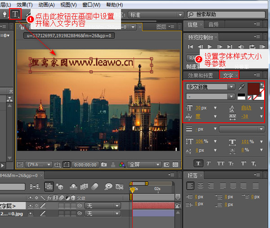Click current time indicator in timeline
This screenshot has width=270, height=228.
(132, 190)
